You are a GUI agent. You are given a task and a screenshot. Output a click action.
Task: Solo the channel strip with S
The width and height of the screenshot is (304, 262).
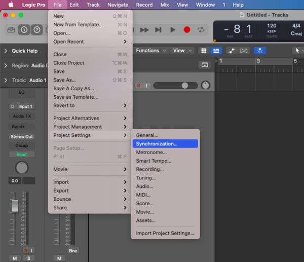tap(28, 258)
